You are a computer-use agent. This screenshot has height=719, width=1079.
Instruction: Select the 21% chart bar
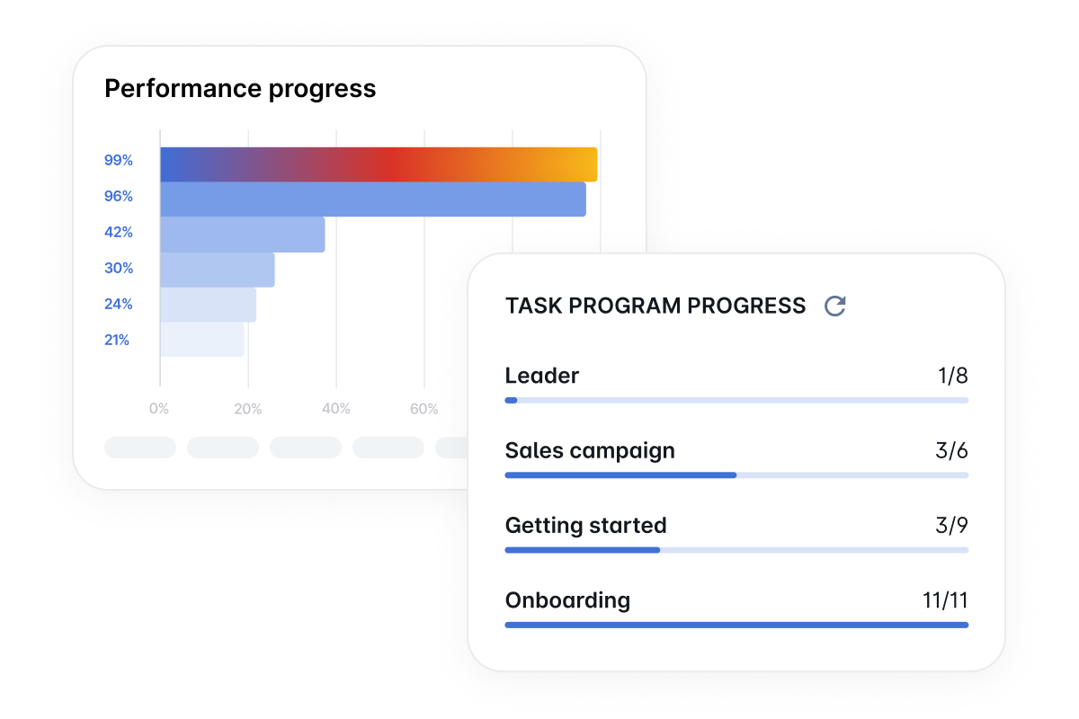[x=202, y=340]
